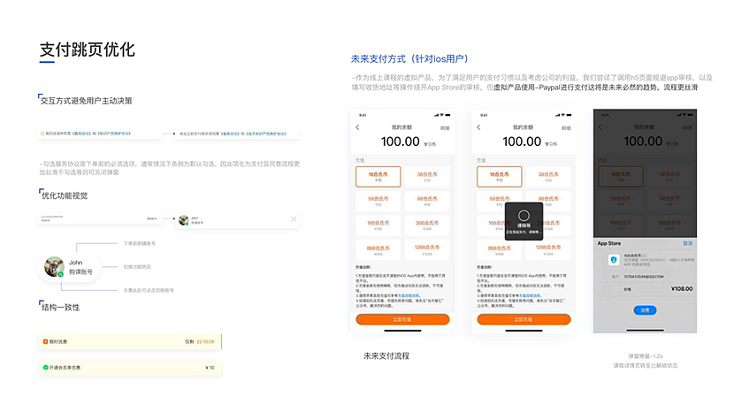Click the 结构一致性 subheading
734x412 pixels.
click(61, 308)
